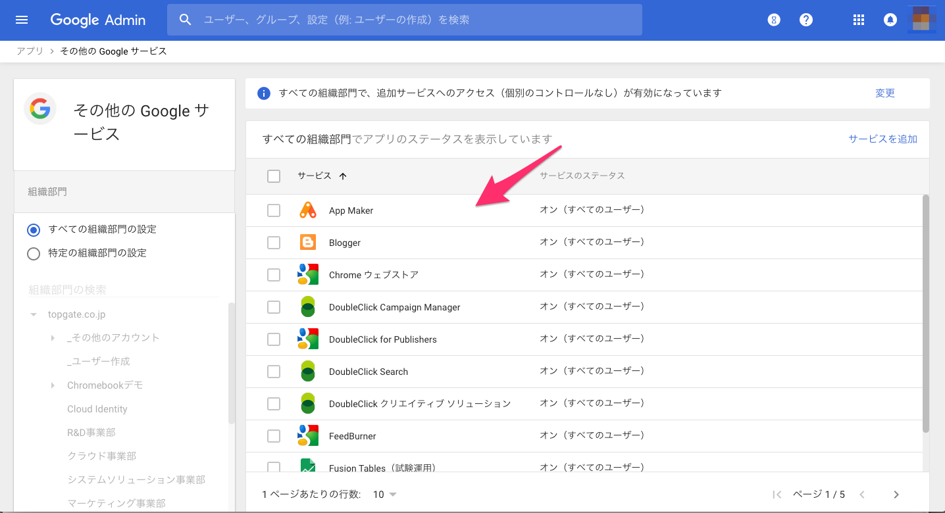Click the organization tree scrollbar
Image resolution: width=945 pixels, height=513 pixels.
click(x=231, y=363)
